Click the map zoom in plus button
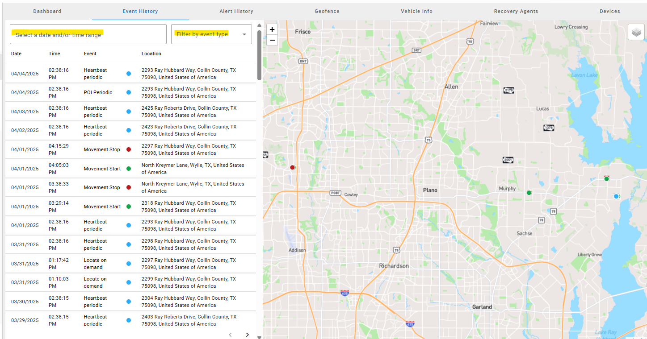This screenshot has width=647, height=339. coord(272,30)
